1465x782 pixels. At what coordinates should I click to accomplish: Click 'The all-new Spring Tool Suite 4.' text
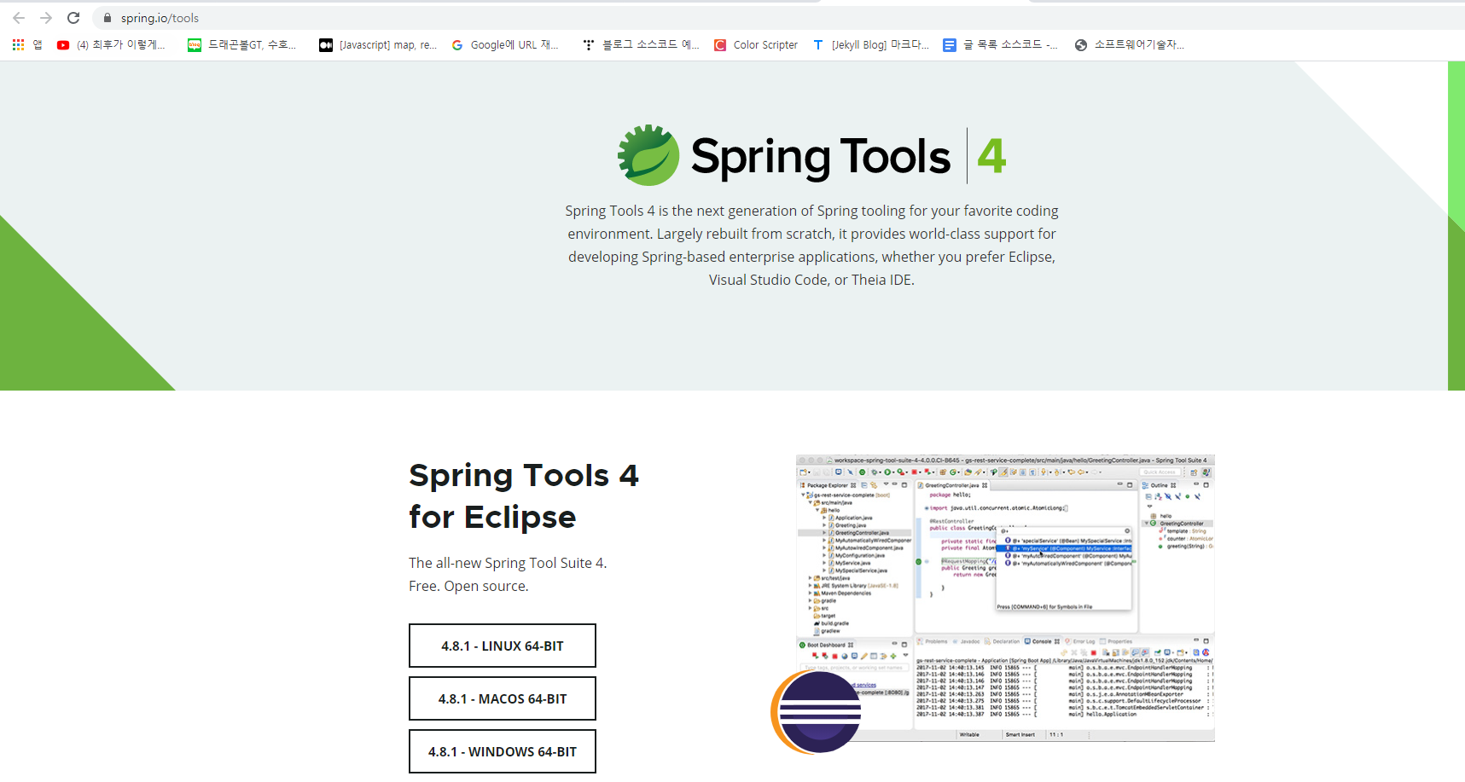click(508, 563)
